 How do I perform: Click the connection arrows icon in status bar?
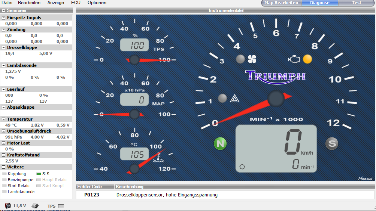pyautogui.click(x=34, y=206)
